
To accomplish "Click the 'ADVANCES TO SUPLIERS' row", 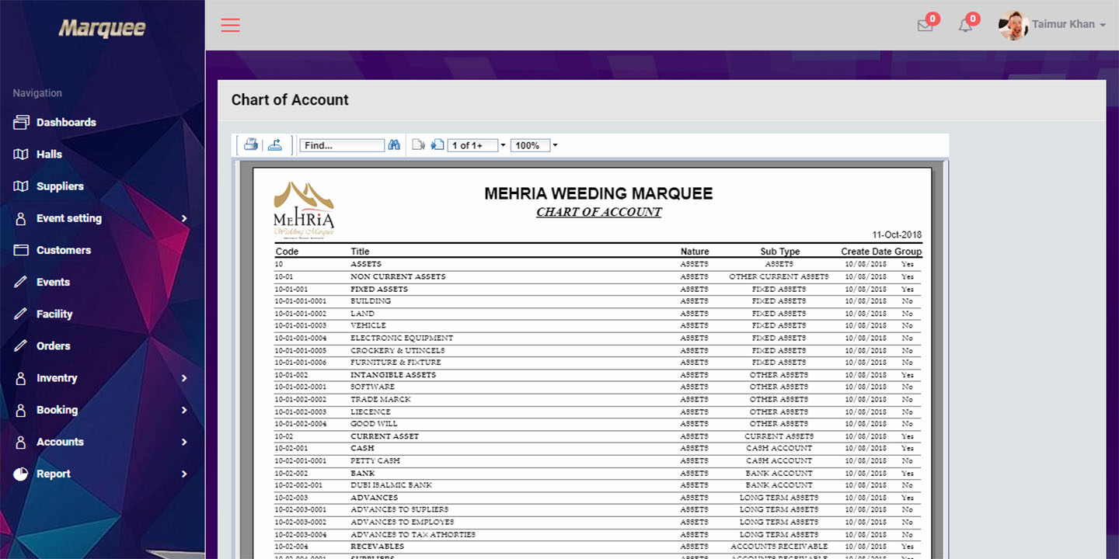I will tap(598, 509).
